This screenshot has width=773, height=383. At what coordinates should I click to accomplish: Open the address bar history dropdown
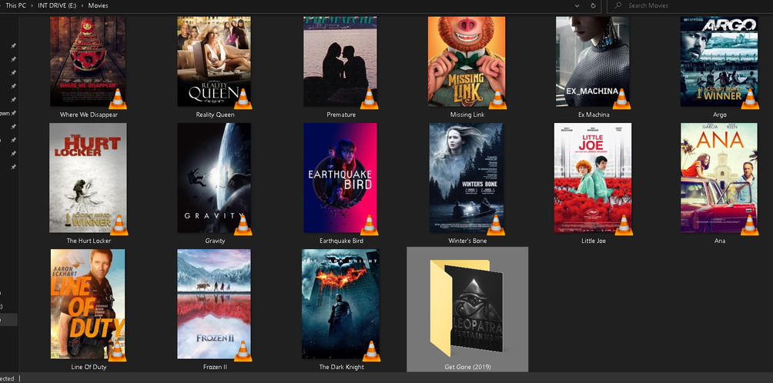(577, 6)
